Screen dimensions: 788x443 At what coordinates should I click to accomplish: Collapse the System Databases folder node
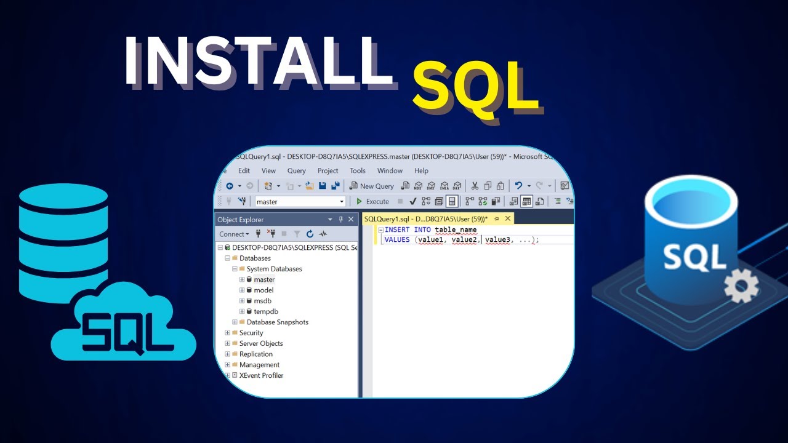[x=235, y=269]
